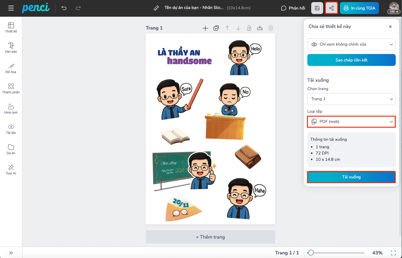Open the hamburger main menu
Image resolution: width=402 pixels, height=258 pixels.
11,8
